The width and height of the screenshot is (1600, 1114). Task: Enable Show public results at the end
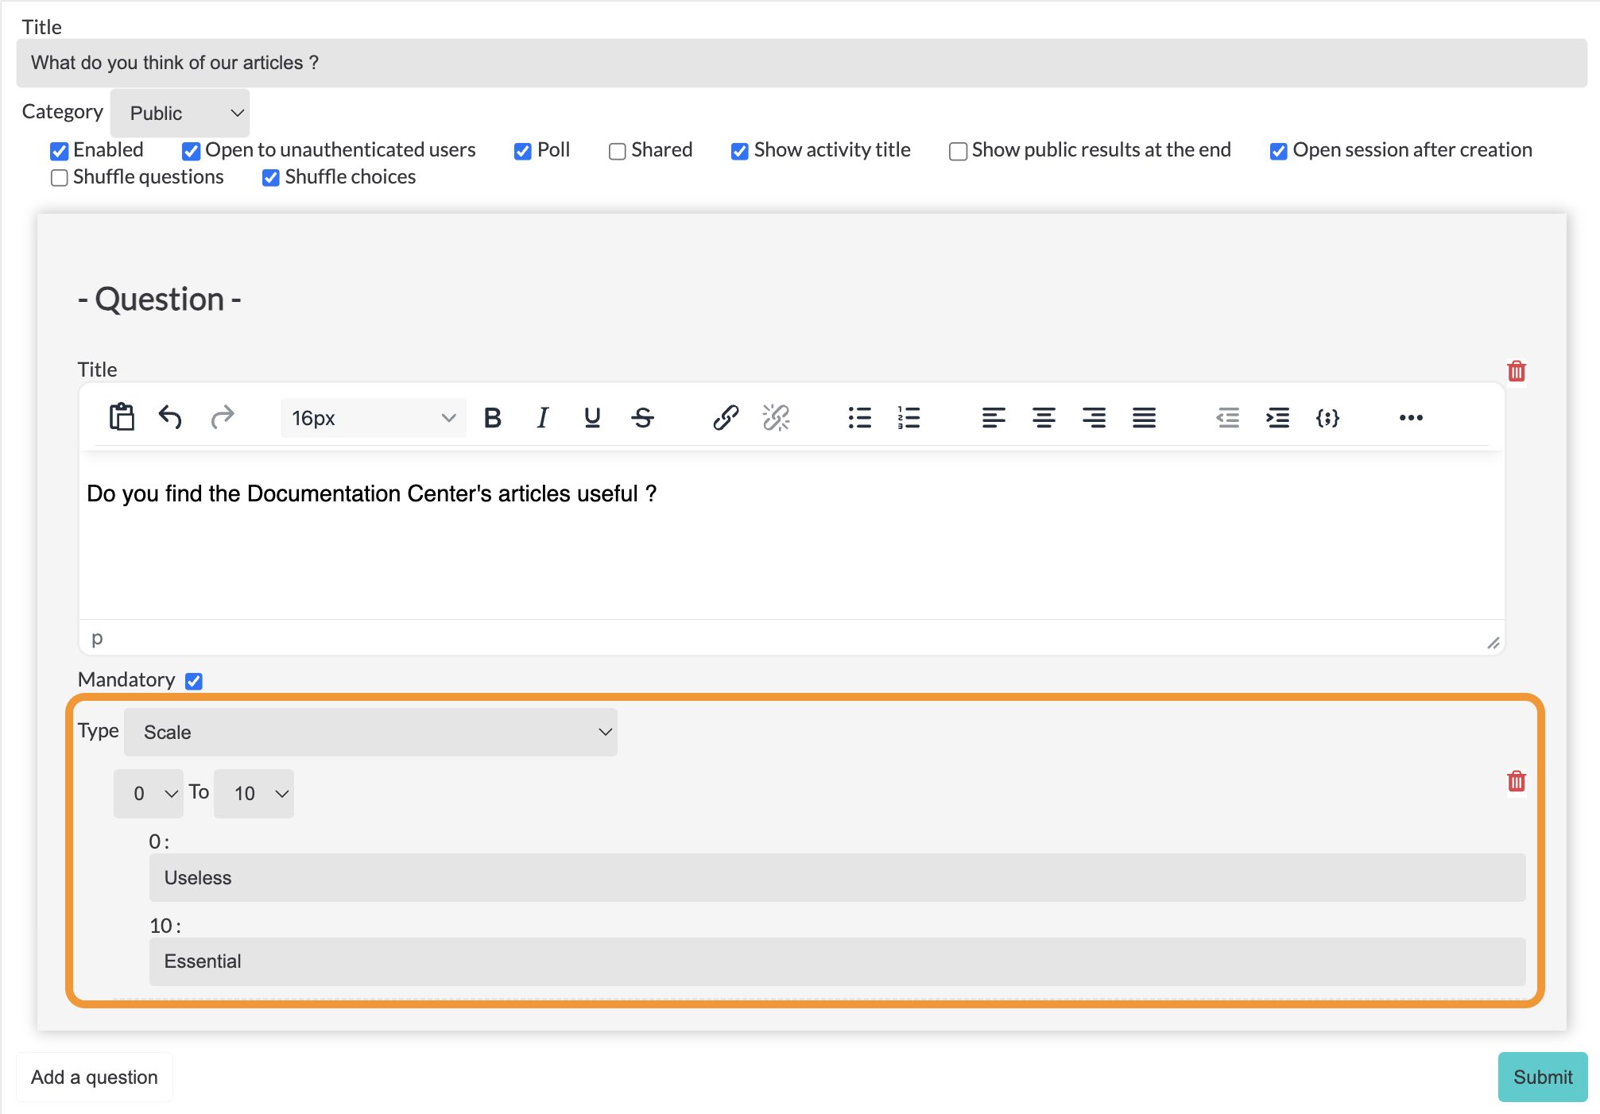pyautogui.click(x=959, y=151)
